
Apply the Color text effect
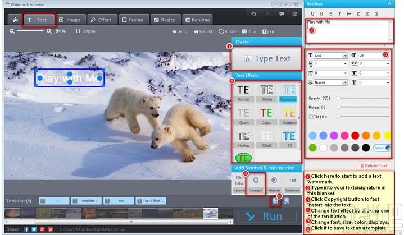[266, 116]
